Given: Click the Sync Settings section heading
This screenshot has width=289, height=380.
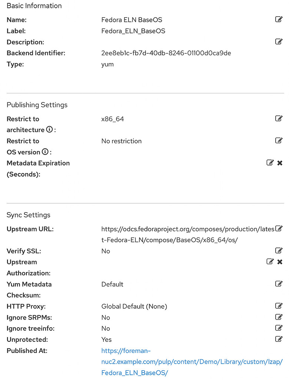Looking at the screenshot, I should point(28,214).
